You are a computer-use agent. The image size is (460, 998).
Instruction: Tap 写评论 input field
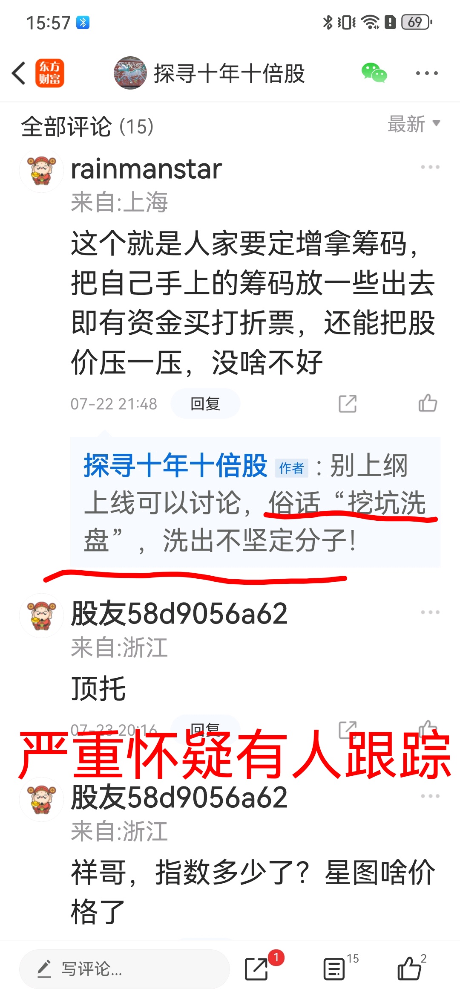[124, 969]
